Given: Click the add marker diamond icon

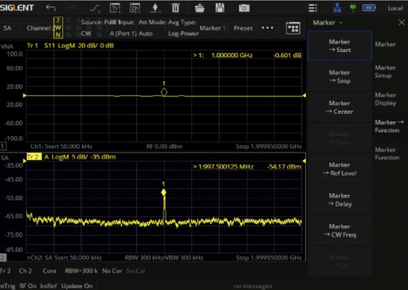Looking at the screenshot, I should 155,8.
